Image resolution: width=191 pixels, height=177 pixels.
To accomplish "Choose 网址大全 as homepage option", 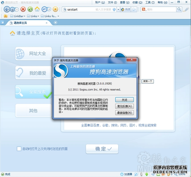I will [x=33, y=54].
